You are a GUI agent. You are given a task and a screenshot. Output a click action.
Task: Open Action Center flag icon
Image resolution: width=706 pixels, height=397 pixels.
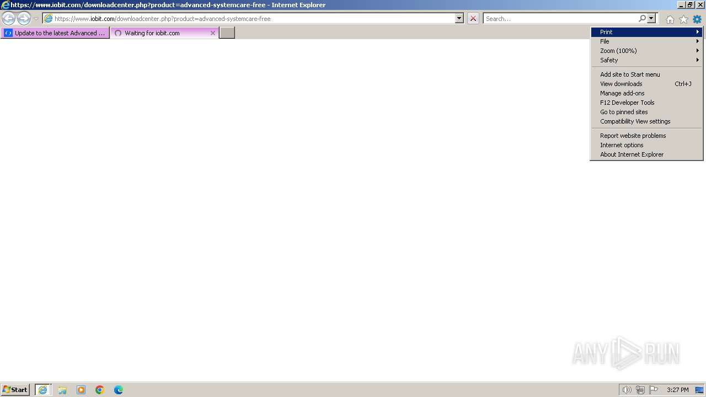click(654, 390)
